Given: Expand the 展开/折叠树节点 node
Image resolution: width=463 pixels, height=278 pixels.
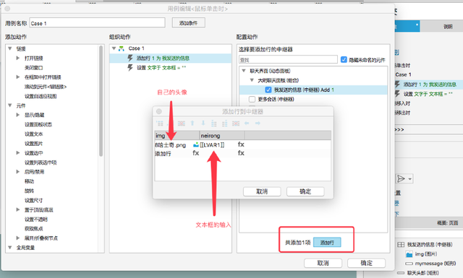Looking at the screenshot, I should coord(18,238).
